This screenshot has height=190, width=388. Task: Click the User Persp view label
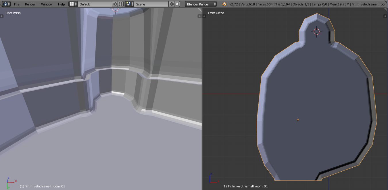(x=13, y=13)
